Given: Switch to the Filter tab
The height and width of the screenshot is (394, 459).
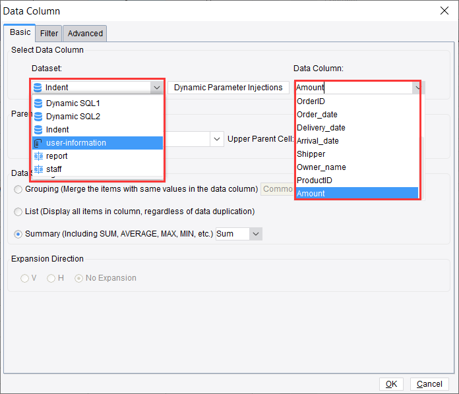Looking at the screenshot, I should coord(49,33).
